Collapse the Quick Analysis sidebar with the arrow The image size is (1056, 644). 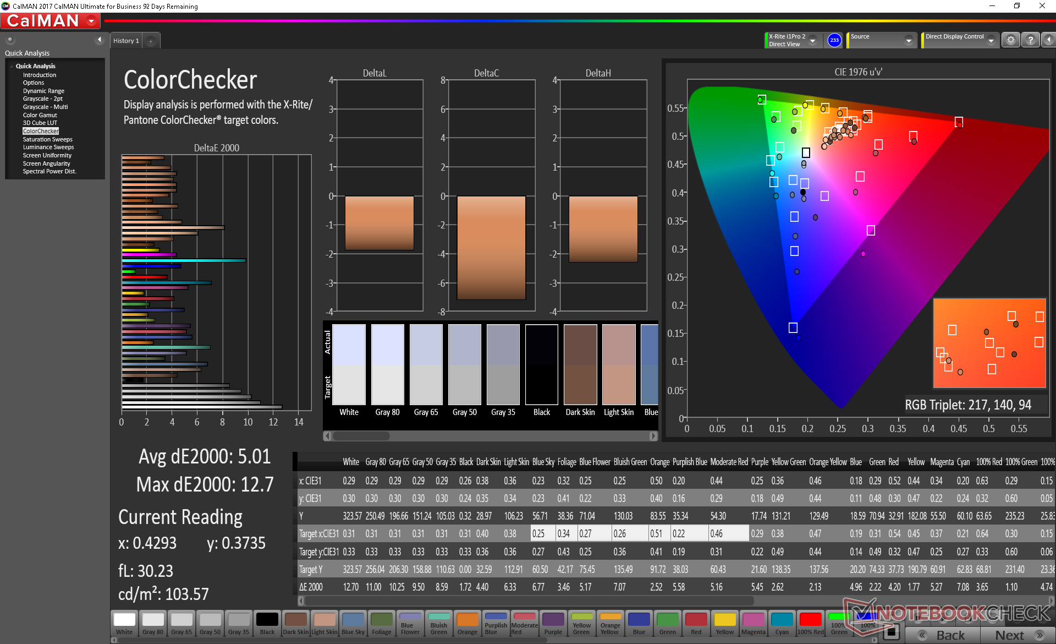tap(100, 40)
